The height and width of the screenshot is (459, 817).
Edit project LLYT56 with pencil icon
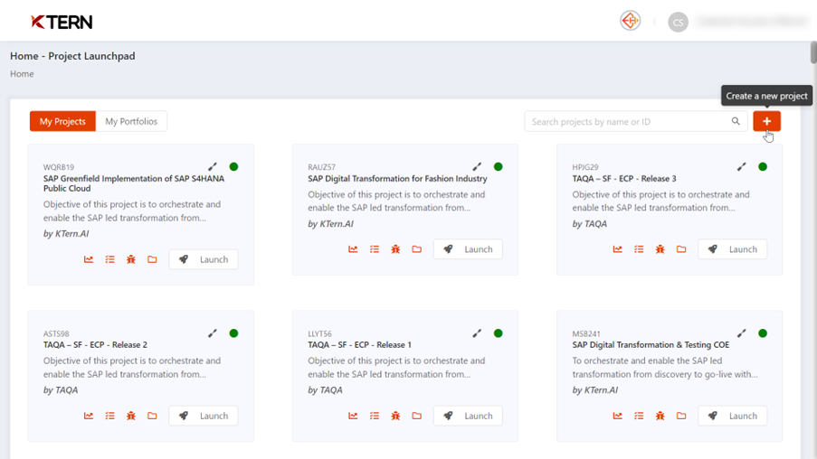(478, 333)
